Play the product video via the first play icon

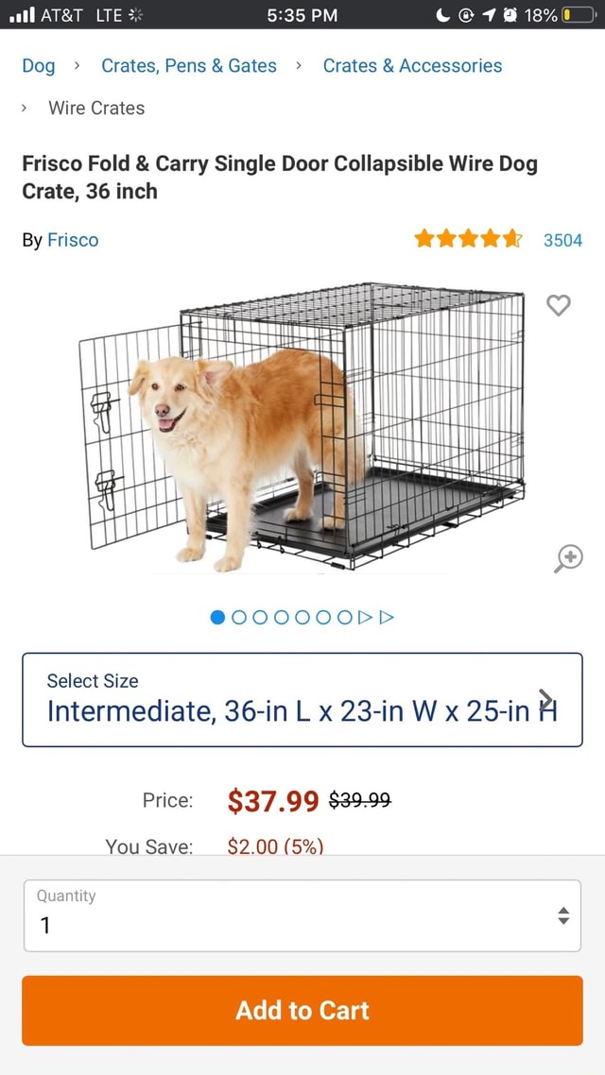coord(364,615)
